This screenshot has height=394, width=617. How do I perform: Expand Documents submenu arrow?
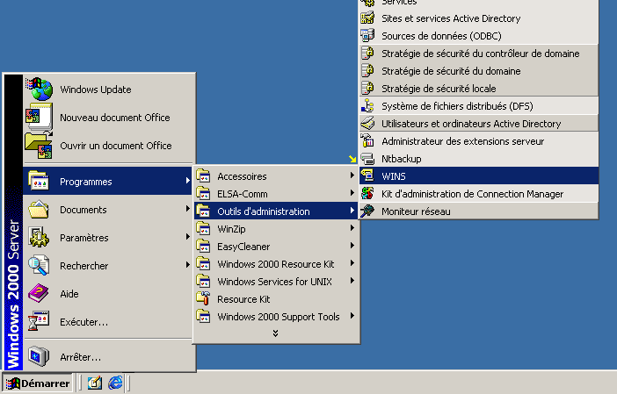(188, 209)
